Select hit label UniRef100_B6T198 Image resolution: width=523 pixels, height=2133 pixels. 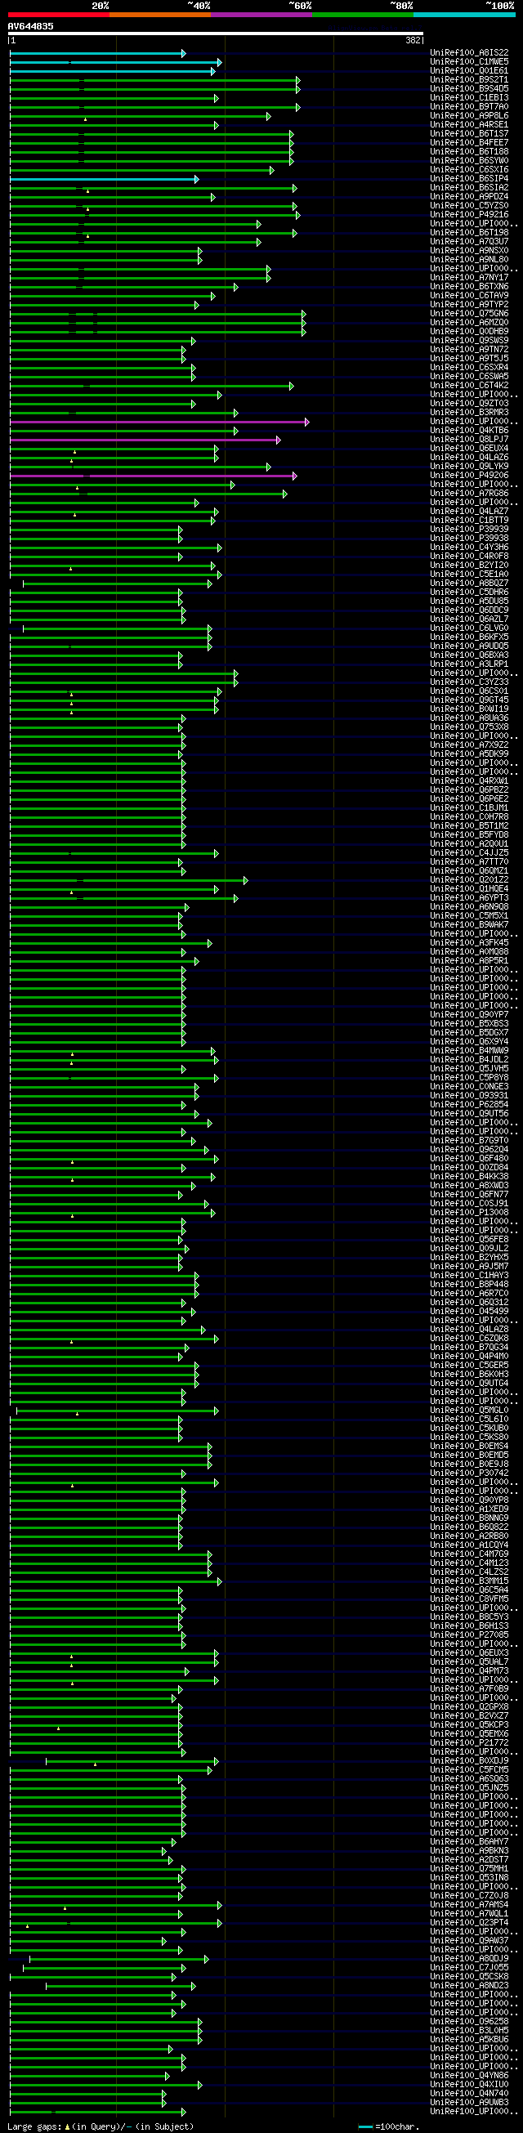[x=469, y=233]
